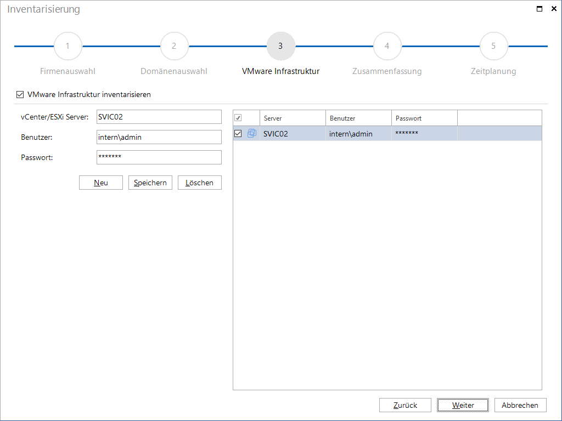Uncheck the SVIC02 row checkbox

238,134
